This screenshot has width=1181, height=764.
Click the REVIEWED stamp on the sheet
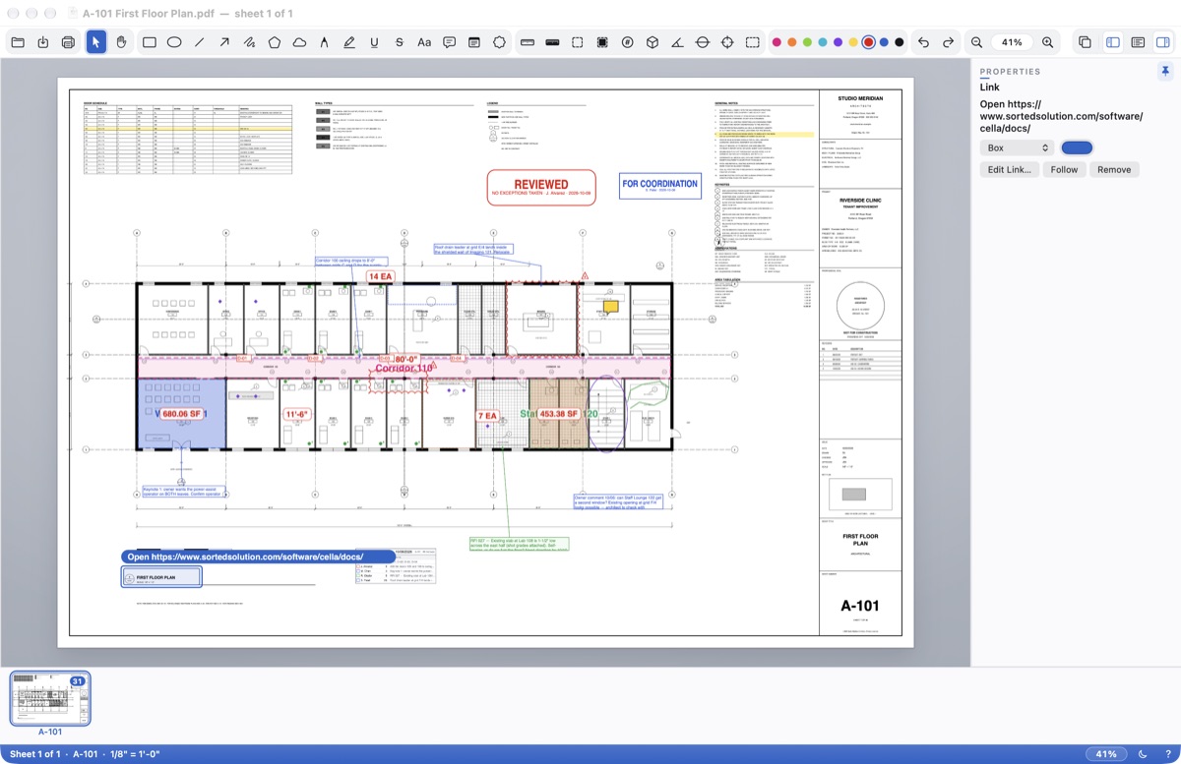point(541,188)
